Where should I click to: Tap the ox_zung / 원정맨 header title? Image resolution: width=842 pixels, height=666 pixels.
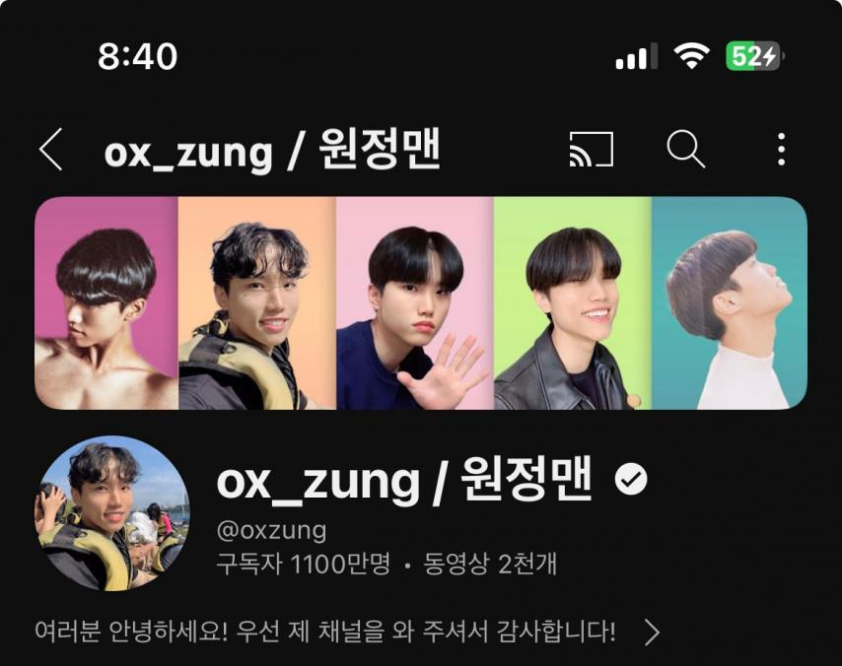[272, 150]
